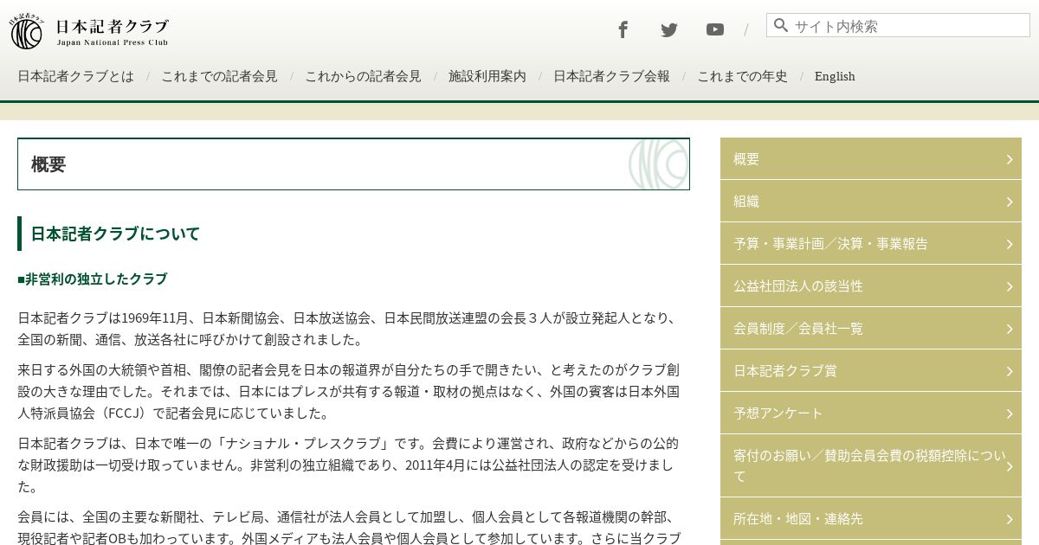The image size is (1039, 545).
Task: Open the Facebook page icon
Action: pyautogui.click(x=623, y=29)
